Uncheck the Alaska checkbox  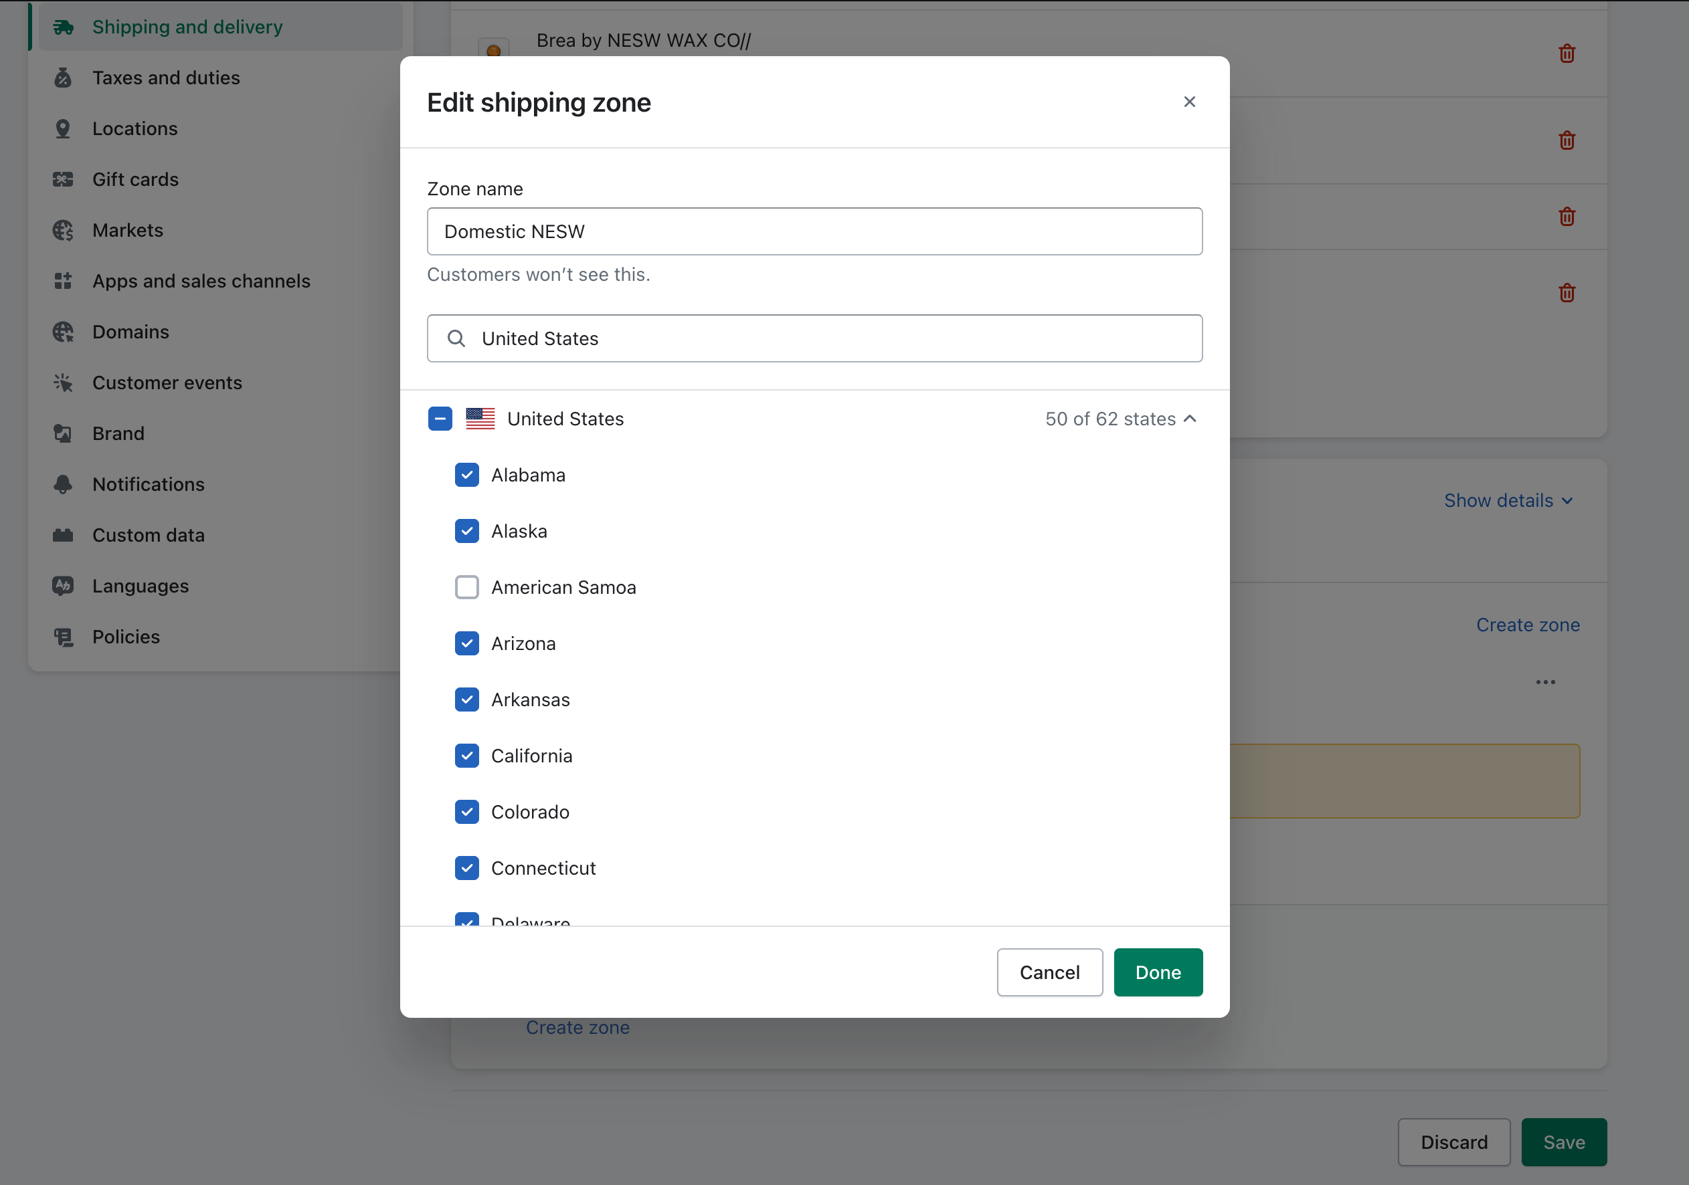466,532
